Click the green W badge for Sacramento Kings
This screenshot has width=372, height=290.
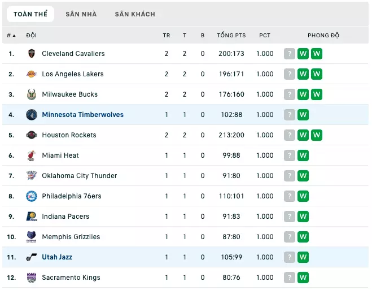point(303,278)
